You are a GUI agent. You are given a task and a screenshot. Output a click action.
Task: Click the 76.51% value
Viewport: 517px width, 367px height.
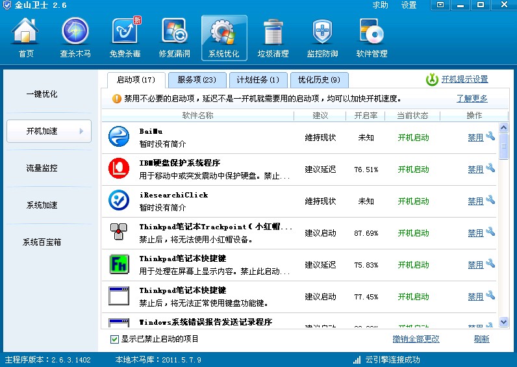pos(366,170)
